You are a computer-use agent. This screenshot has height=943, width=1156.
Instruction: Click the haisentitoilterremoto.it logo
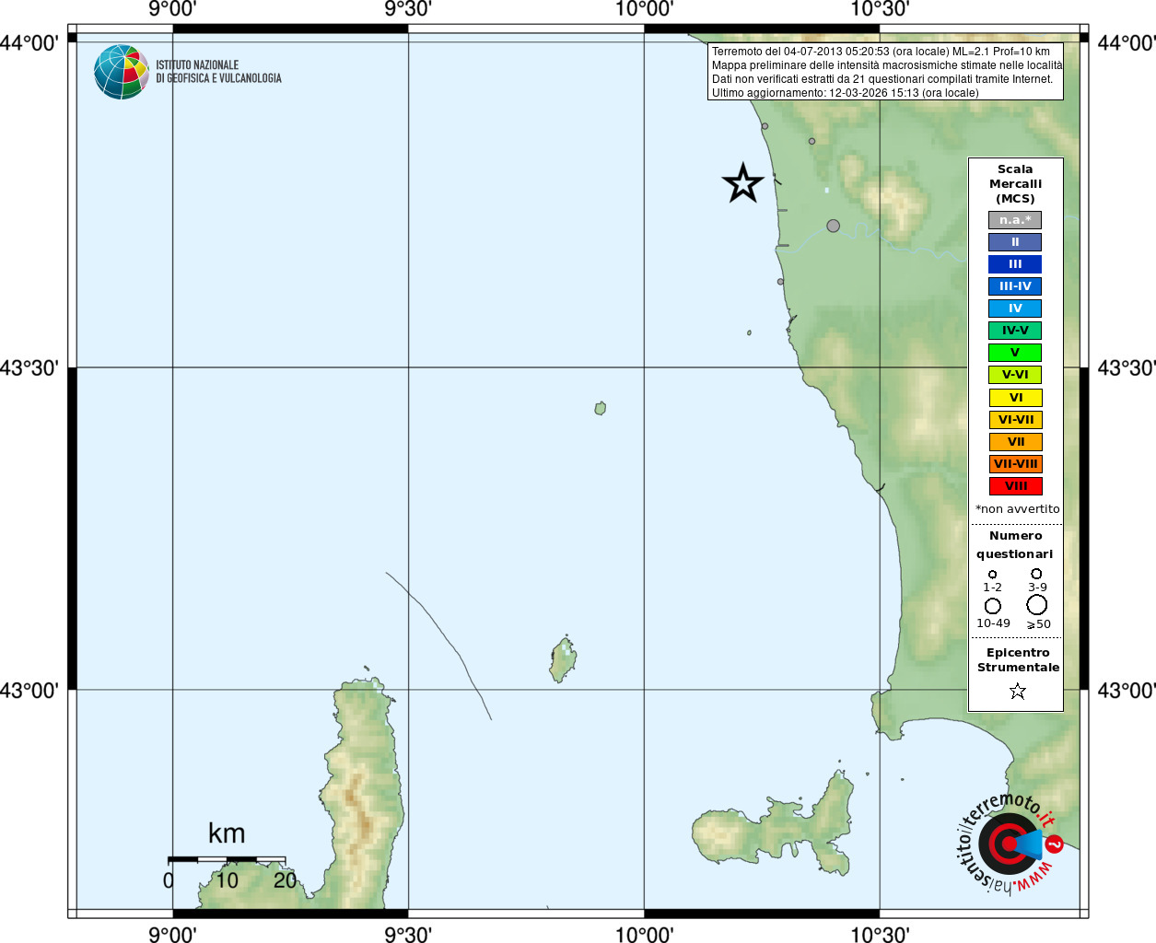tap(1010, 843)
